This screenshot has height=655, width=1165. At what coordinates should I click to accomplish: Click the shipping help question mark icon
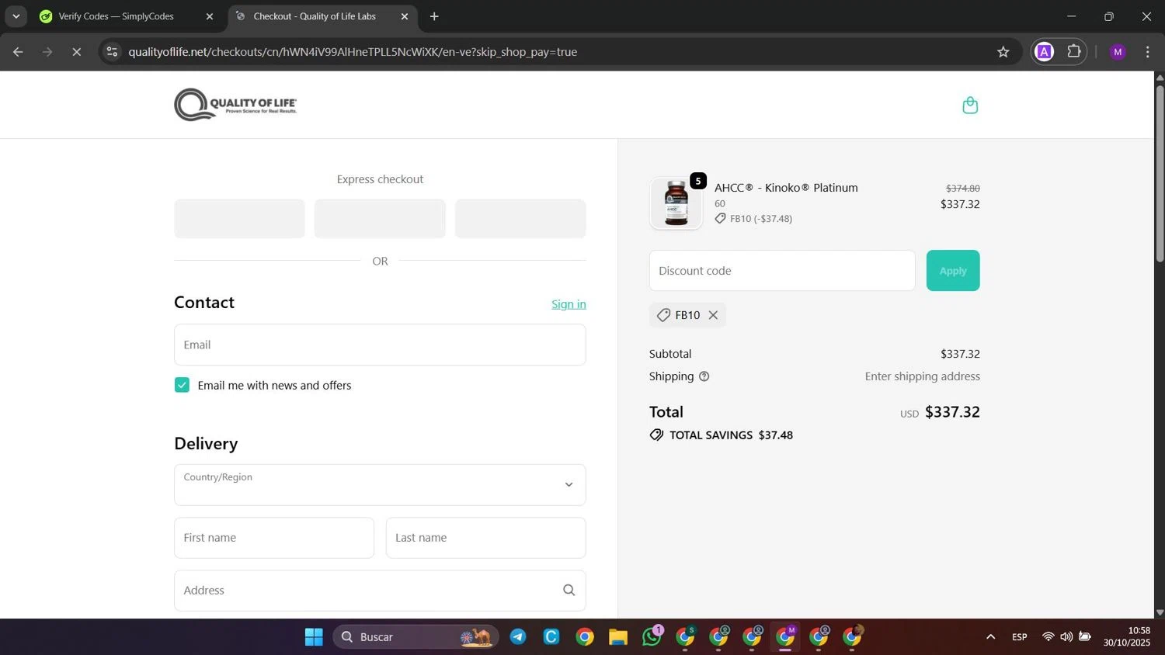[704, 376]
